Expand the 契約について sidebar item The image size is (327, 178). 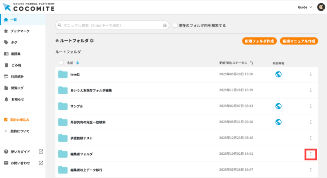tap(20, 131)
